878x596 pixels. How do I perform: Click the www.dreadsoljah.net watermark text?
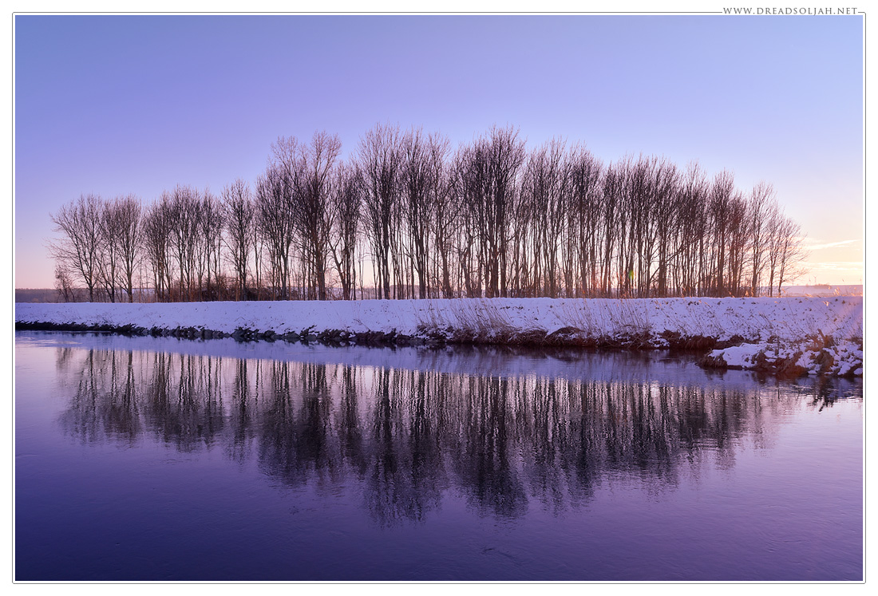click(790, 10)
